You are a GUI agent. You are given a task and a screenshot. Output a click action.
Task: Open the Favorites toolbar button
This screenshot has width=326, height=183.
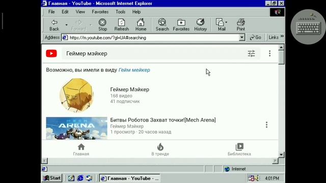pos(181,25)
